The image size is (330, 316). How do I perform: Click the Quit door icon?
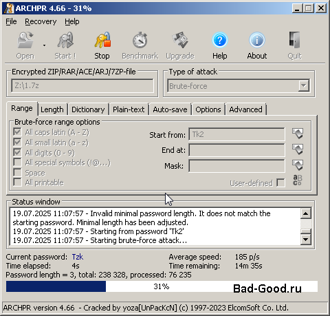[294, 41]
